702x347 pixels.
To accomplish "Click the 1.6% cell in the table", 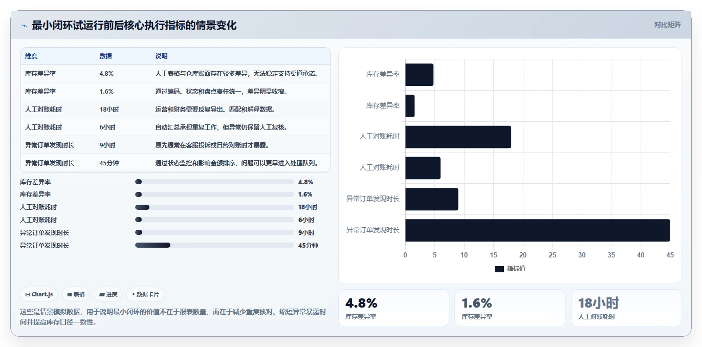I will tap(106, 92).
